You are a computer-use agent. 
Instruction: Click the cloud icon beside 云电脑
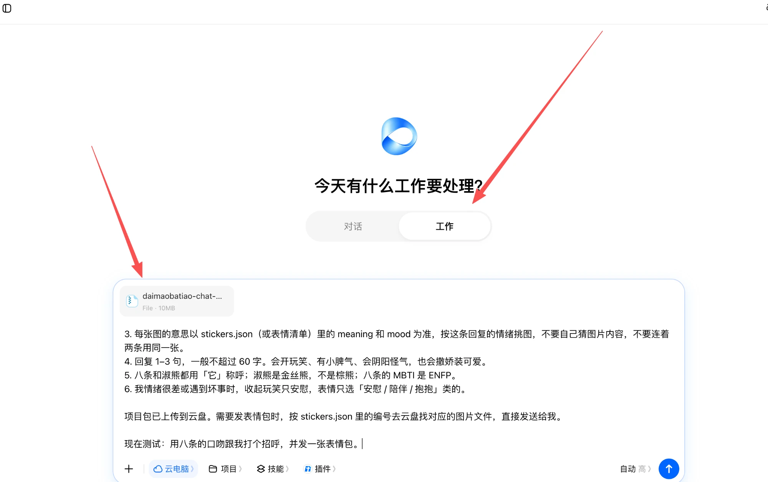point(158,469)
